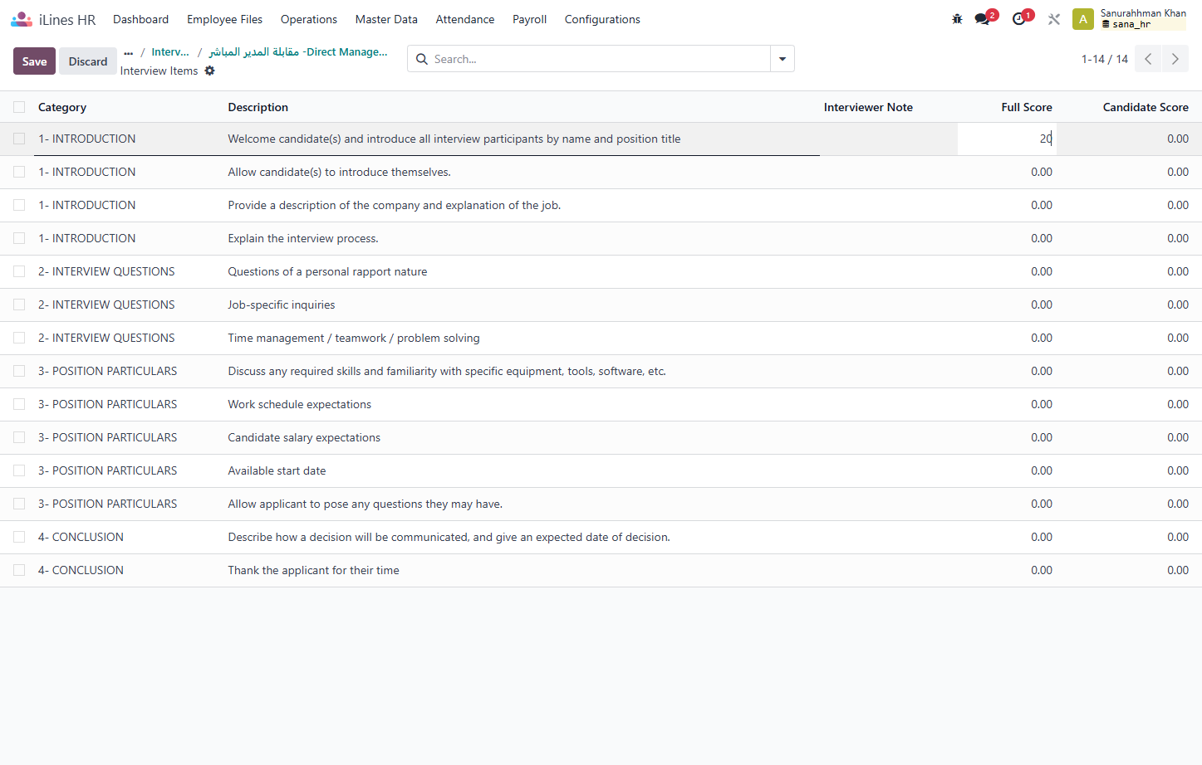Check the 'Provide a description' row checkbox
1202x765 pixels.
[x=19, y=205]
